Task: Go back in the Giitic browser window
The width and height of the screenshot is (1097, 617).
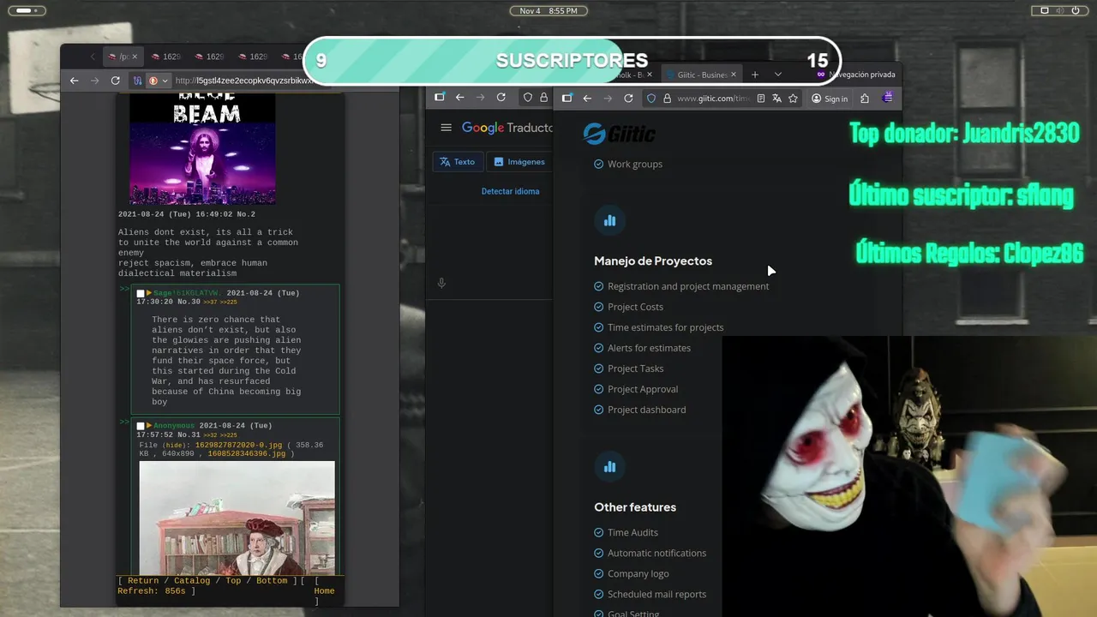Action: click(587, 99)
